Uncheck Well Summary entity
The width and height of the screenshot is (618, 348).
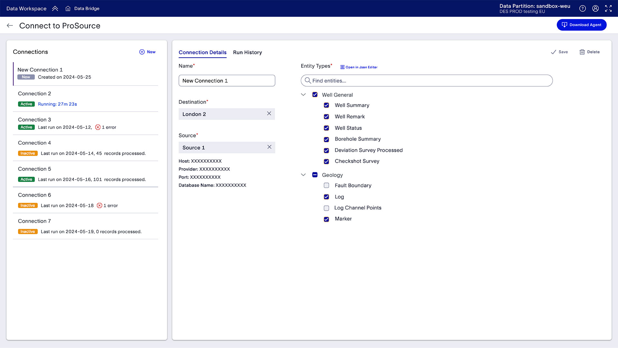(x=326, y=105)
